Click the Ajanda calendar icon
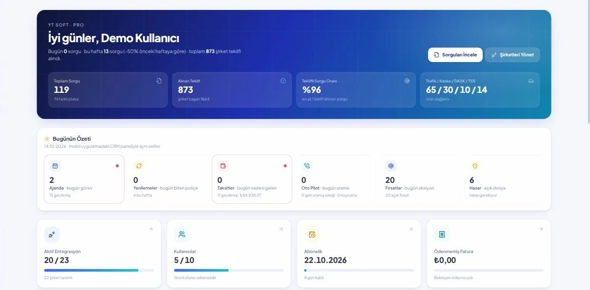The width and height of the screenshot is (590, 290). [55, 166]
